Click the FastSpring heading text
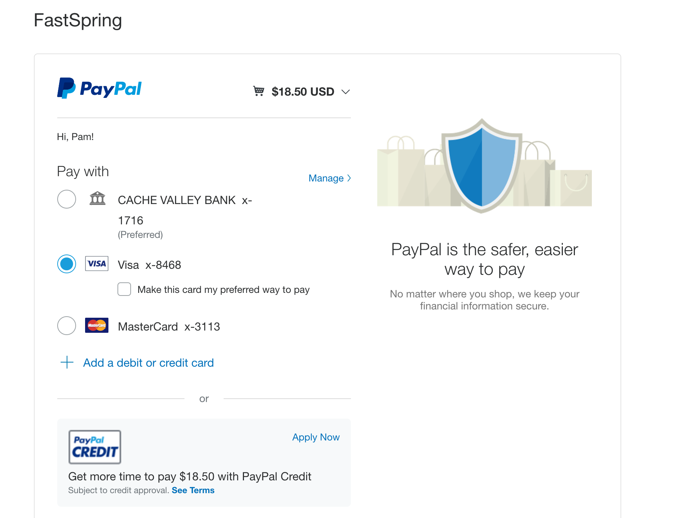 coord(78,20)
